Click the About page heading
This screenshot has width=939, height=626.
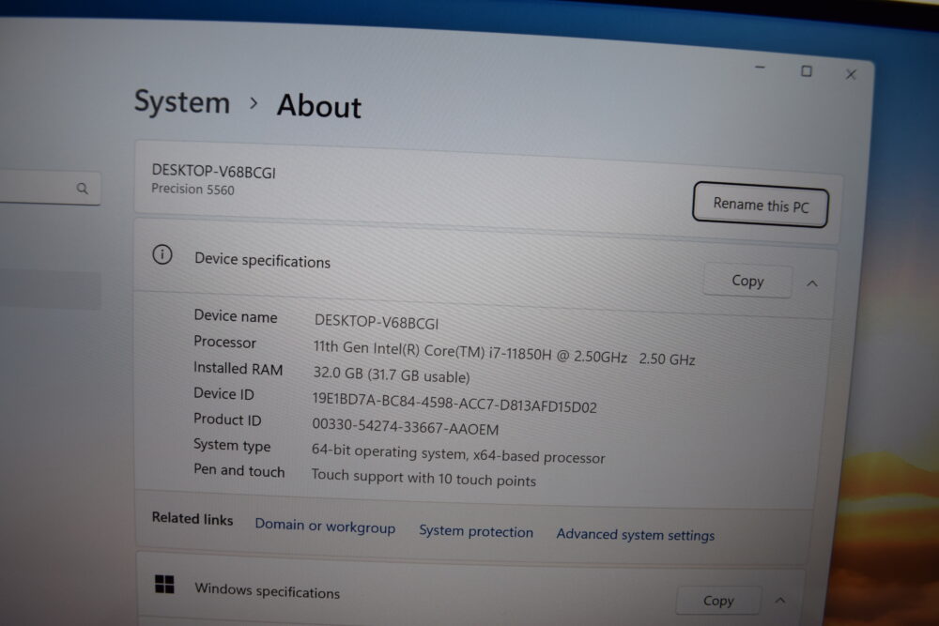pos(319,107)
